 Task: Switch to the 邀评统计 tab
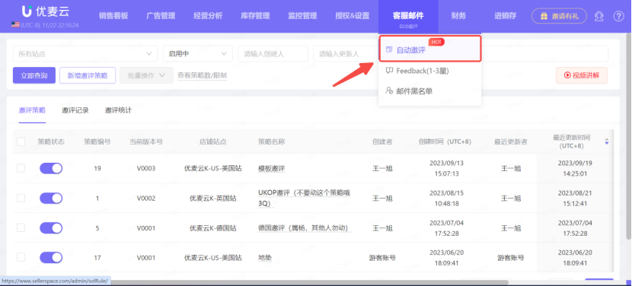118,110
